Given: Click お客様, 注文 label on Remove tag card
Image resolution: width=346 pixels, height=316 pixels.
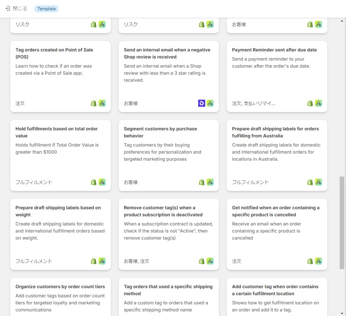Looking at the screenshot, I should click(x=136, y=261).
